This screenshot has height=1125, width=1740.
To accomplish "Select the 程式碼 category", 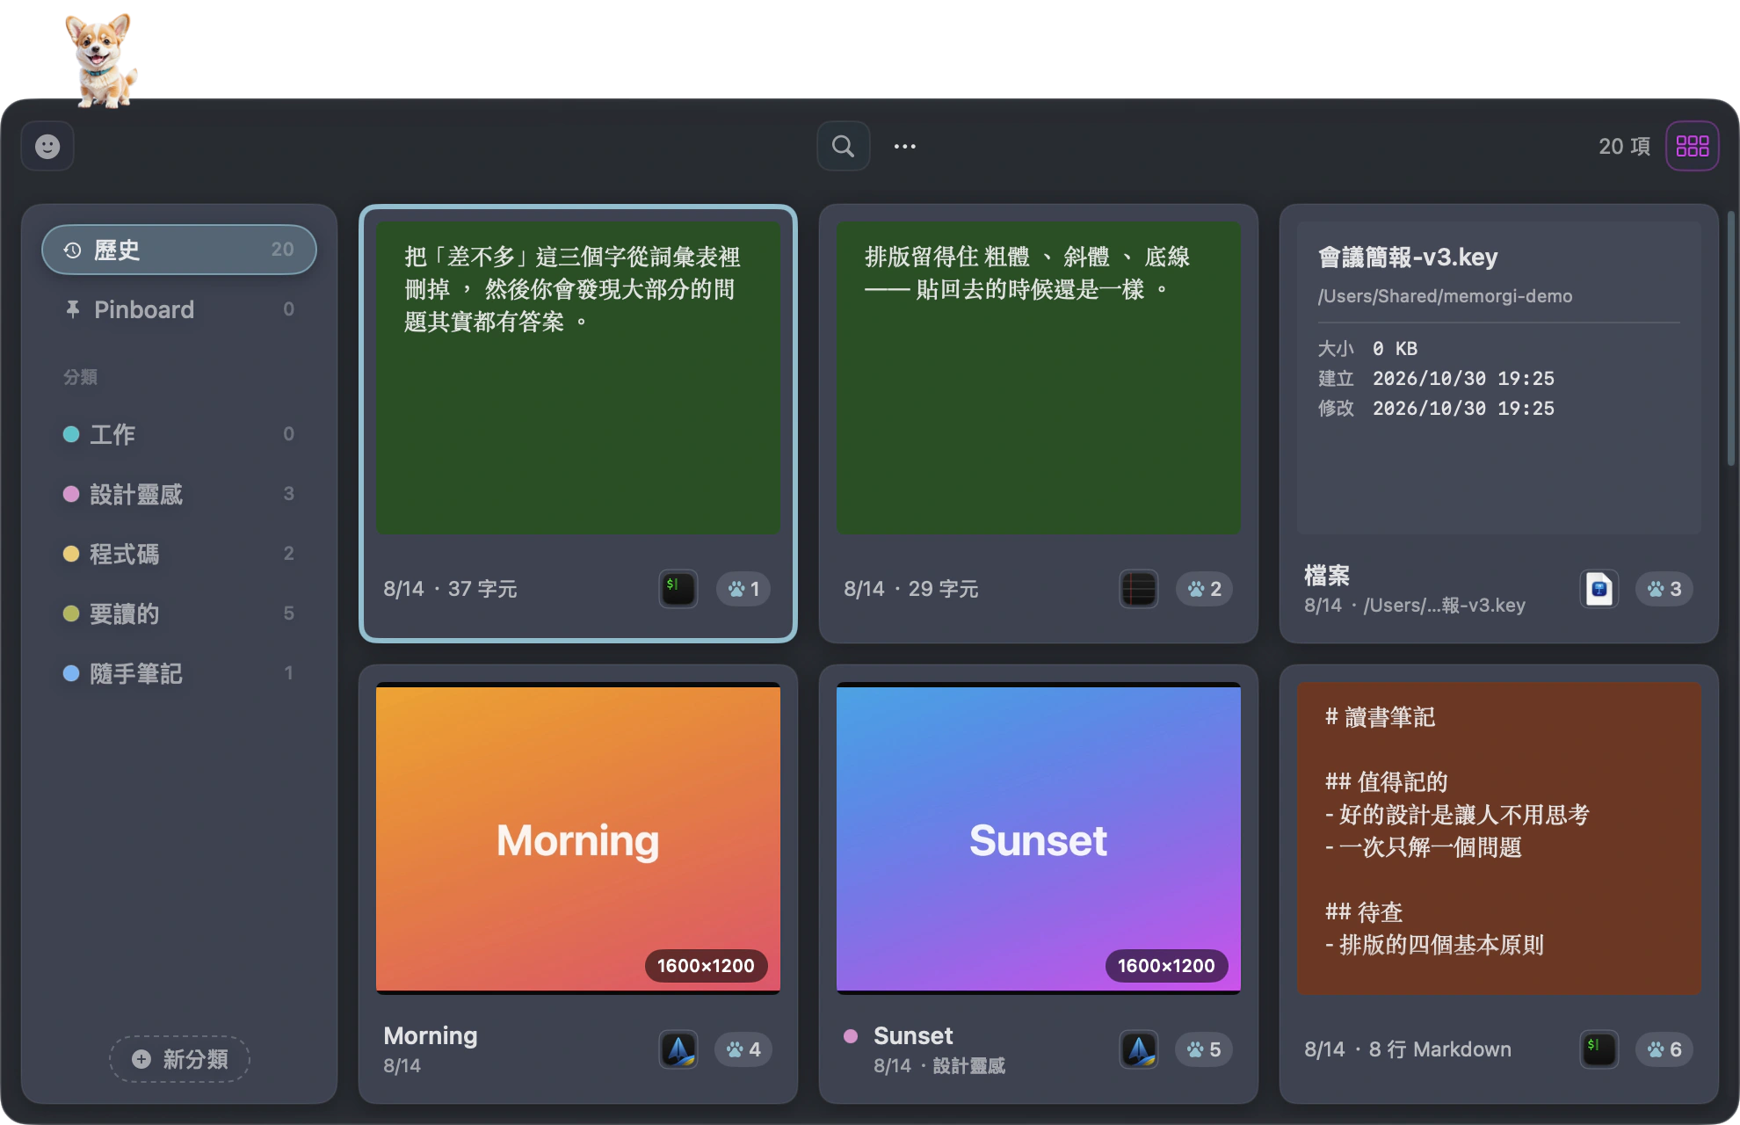I will (179, 554).
